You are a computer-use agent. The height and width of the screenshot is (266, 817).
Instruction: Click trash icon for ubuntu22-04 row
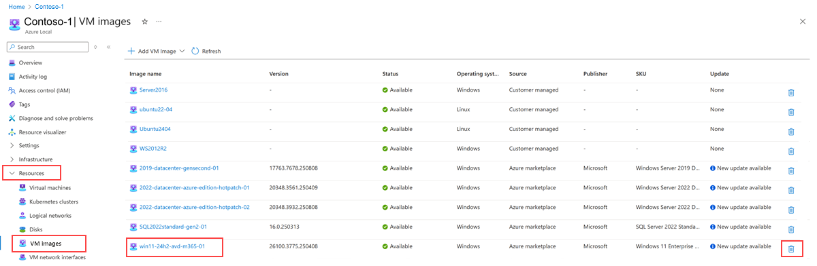791,112
